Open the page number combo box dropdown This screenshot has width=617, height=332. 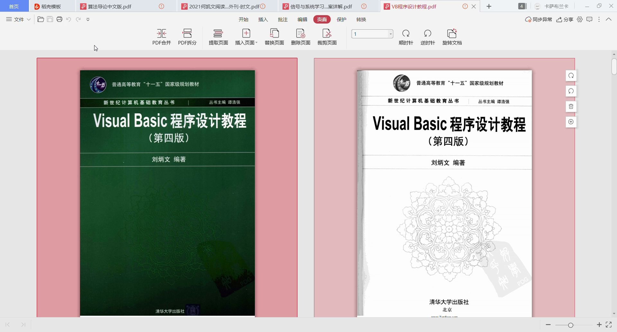pyautogui.click(x=390, y=34)
